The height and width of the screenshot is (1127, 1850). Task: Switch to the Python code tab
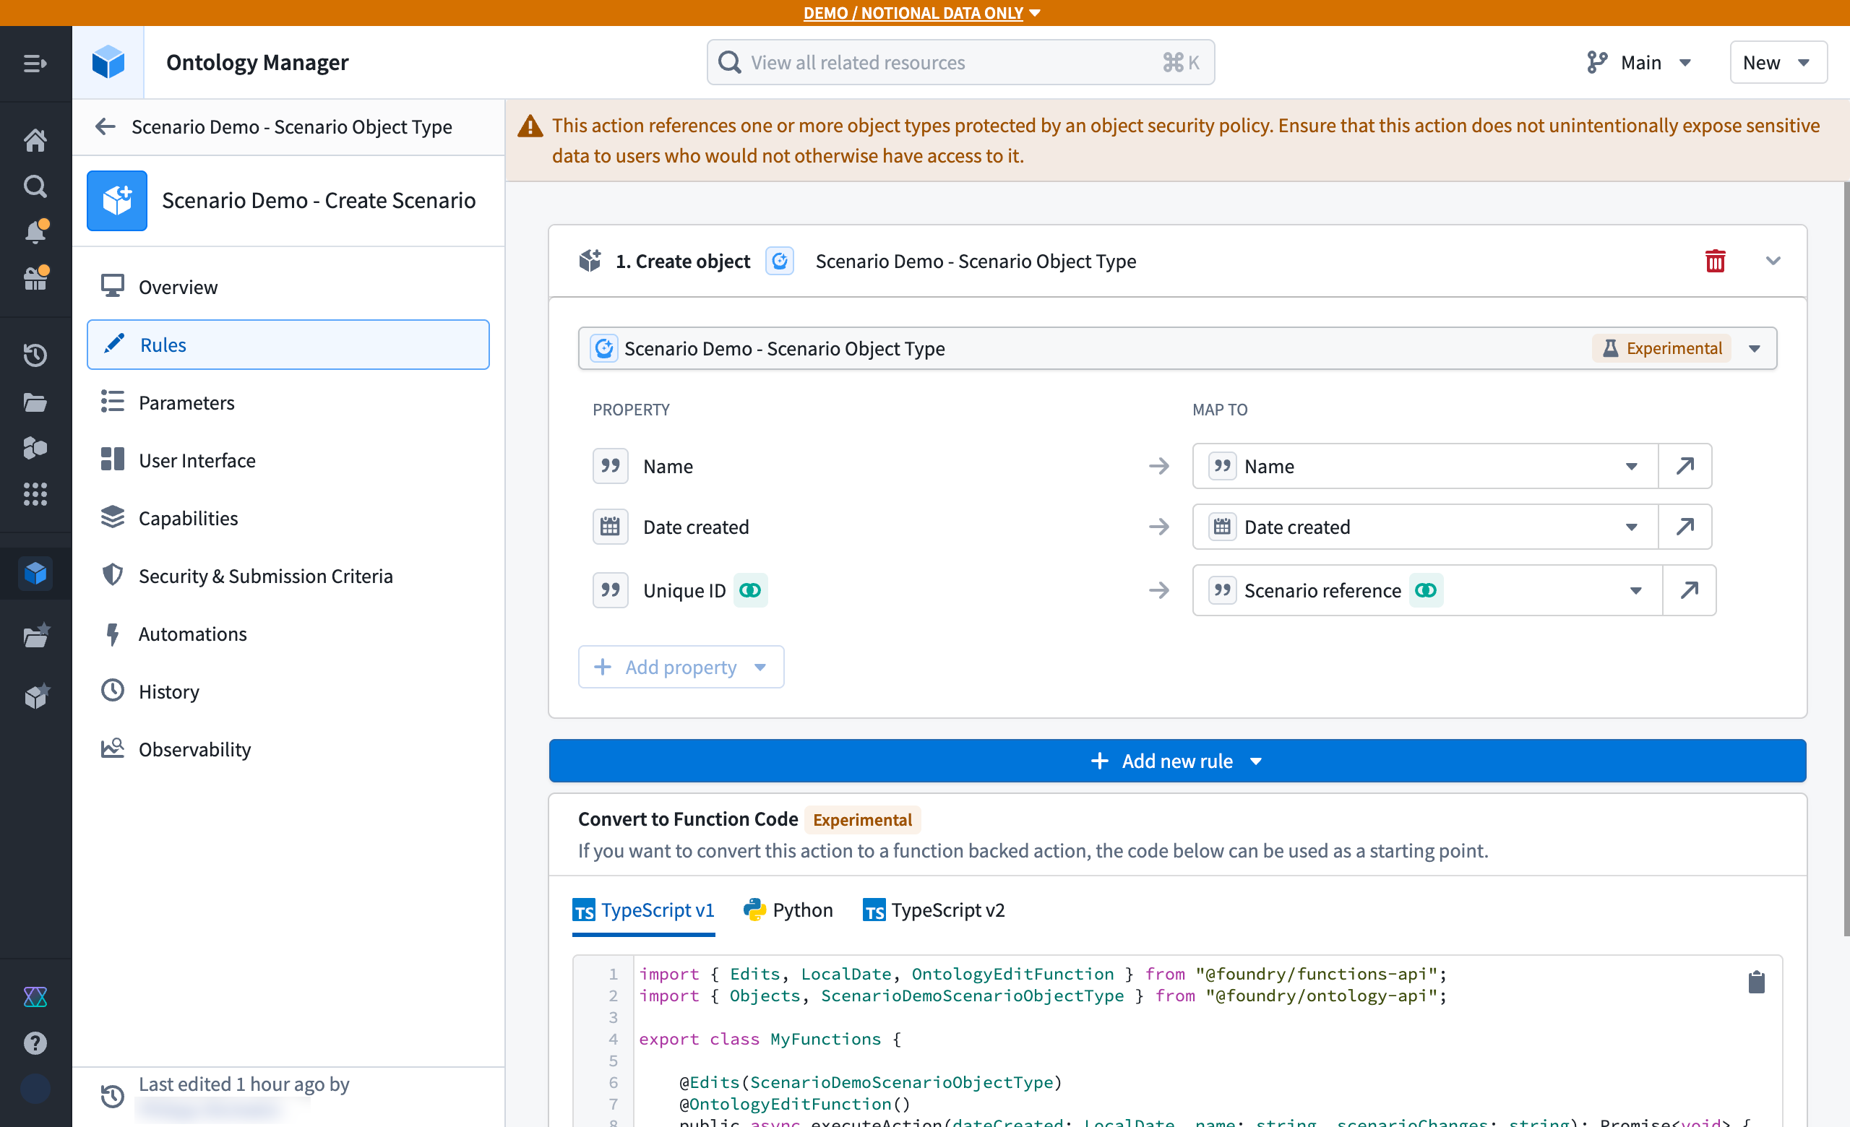pyautogui.click(x=788, y=910)
